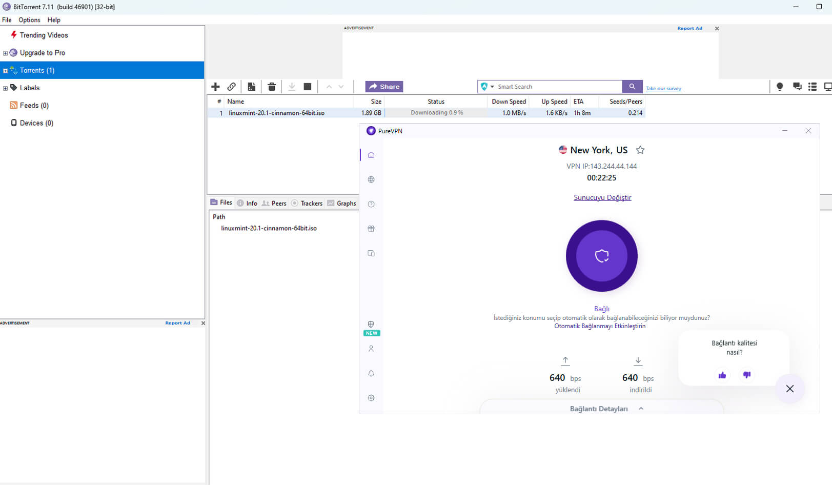Viewport: 832px width, 485px height.
Task: Open PureVPN shield icon marked NEW
Action: pyautogui.click(x=371, y=325)
